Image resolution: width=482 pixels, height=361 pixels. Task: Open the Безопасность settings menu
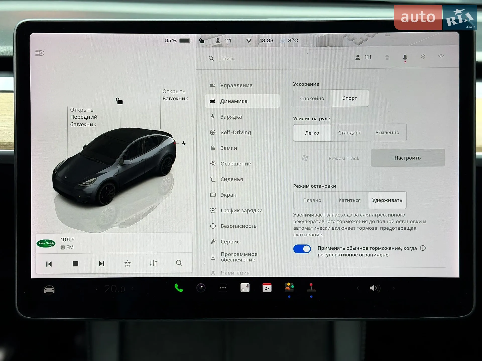pos(242,226)
